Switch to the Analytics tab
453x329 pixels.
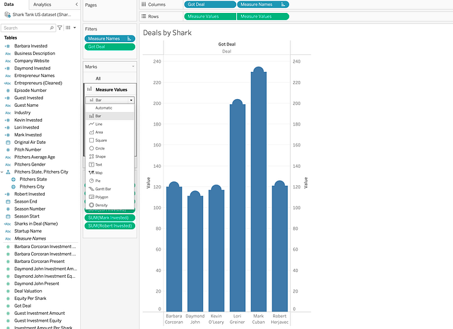point(42,5)
